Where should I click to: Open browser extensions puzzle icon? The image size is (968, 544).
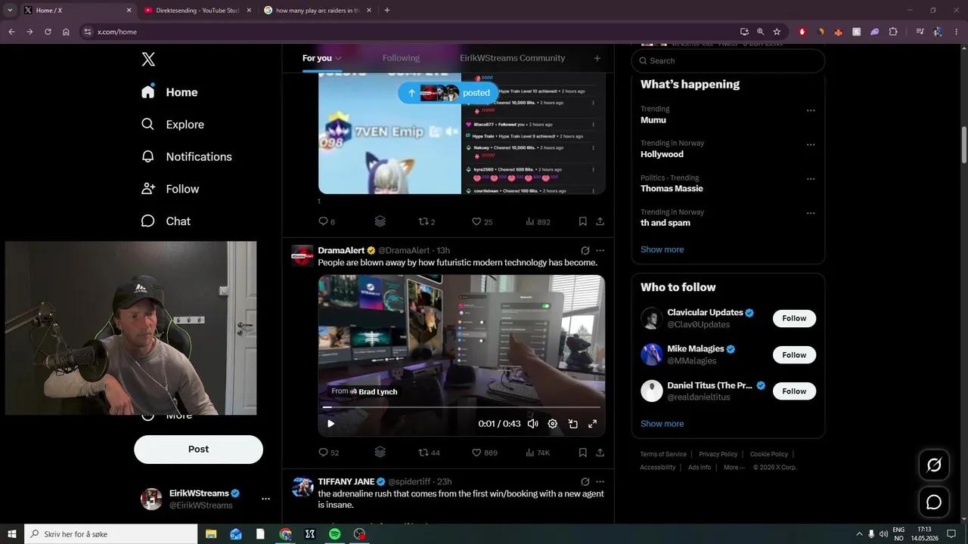(893, 32)
